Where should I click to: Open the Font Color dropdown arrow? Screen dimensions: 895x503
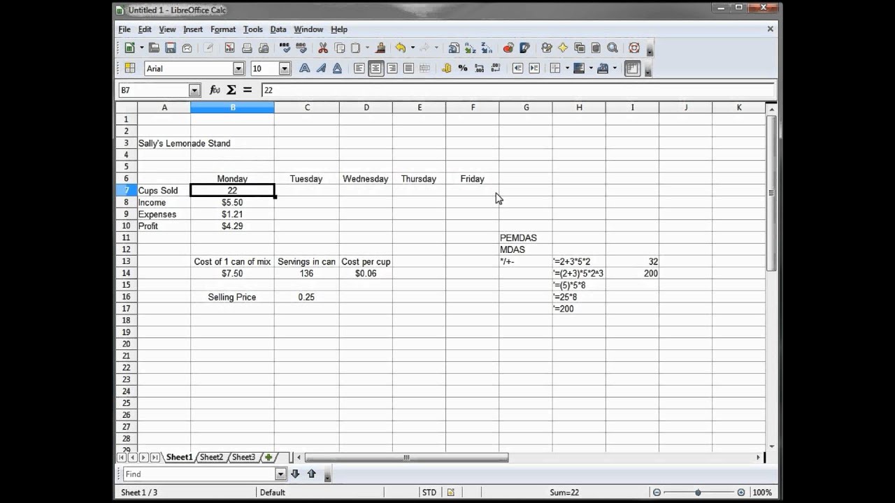tap(615, 68)
